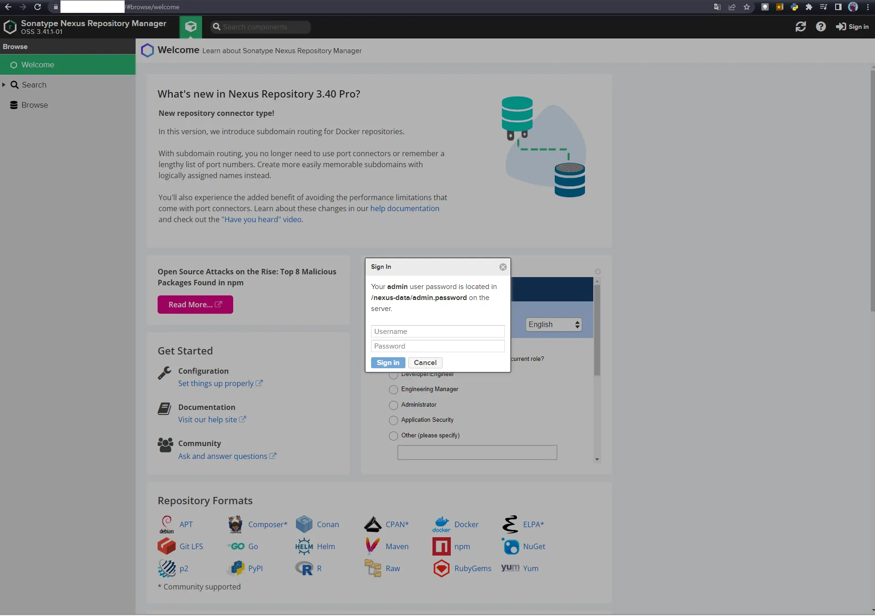Reload the page with browser refresh
The image size is (875, 616).
tap(38, 7)
